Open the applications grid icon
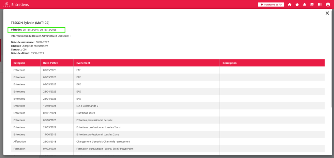334x158 pixels. click(x=320, y=5)
